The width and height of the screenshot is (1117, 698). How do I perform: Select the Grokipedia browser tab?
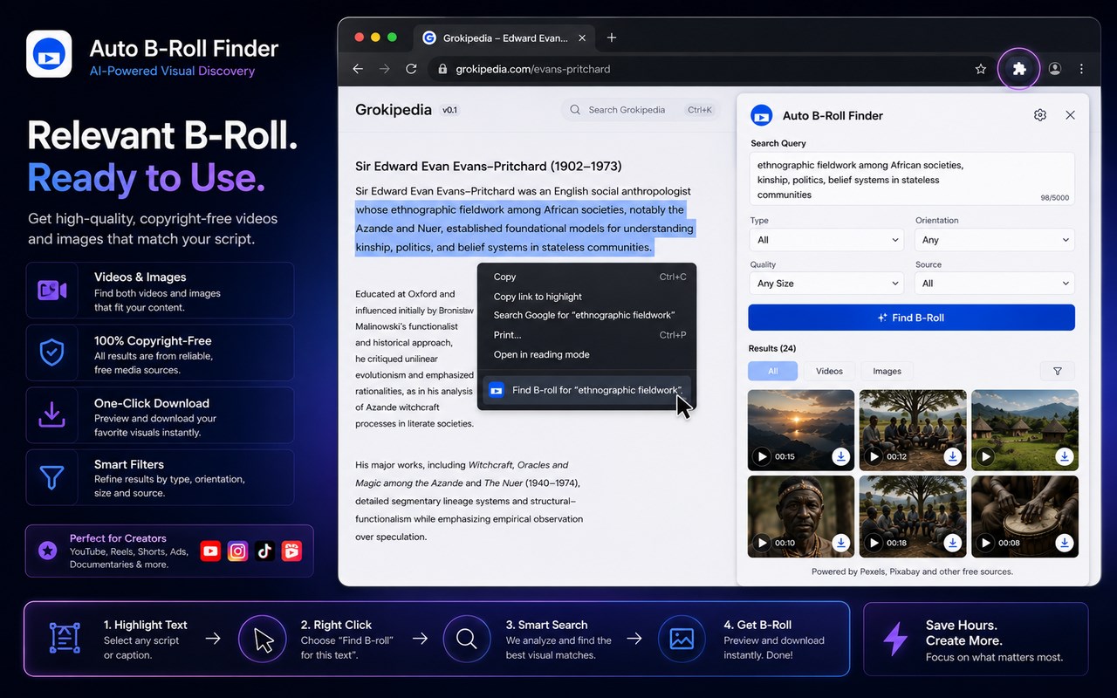click(x=503, y=38)
